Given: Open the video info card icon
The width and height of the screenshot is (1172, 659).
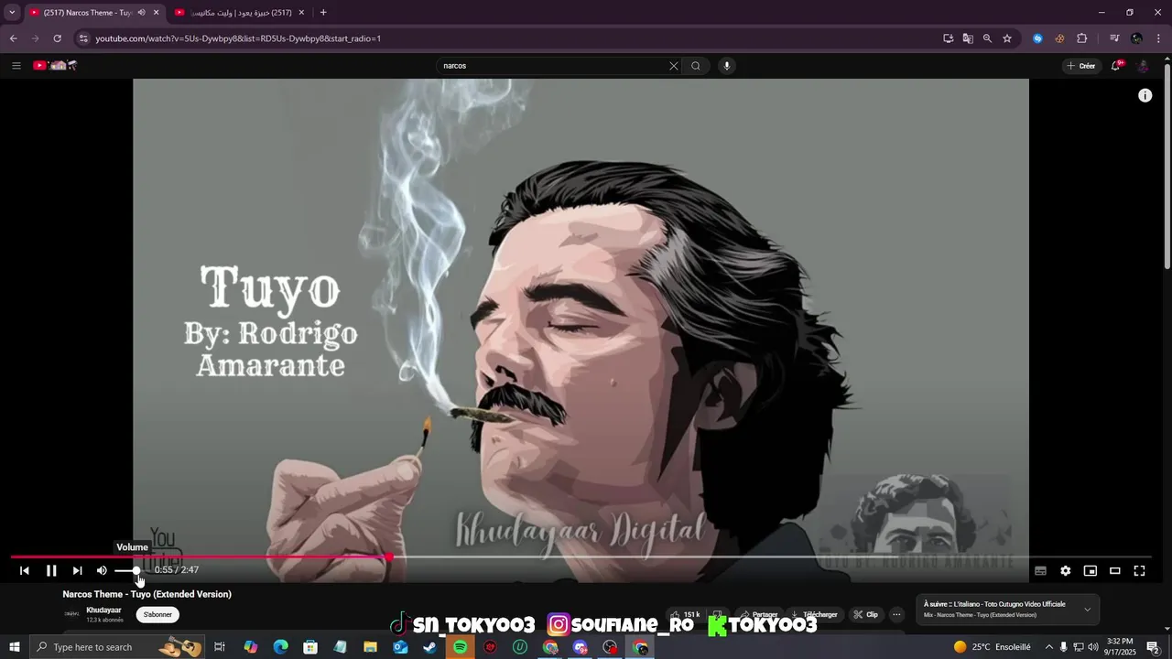Looking at the screenshot, I should coord(1145,95).
